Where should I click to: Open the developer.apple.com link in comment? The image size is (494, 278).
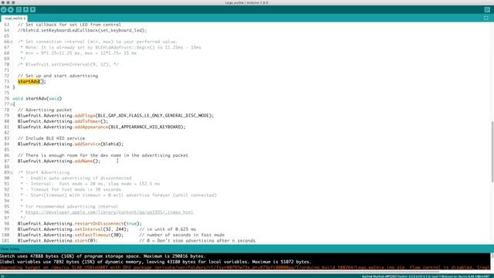[x=110, y=212]
